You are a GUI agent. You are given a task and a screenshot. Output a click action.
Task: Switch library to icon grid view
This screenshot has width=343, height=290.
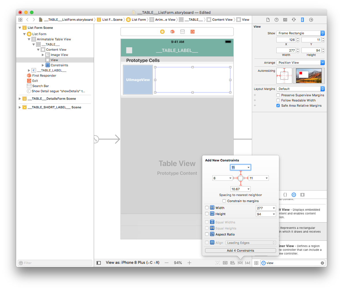(256, 263)
